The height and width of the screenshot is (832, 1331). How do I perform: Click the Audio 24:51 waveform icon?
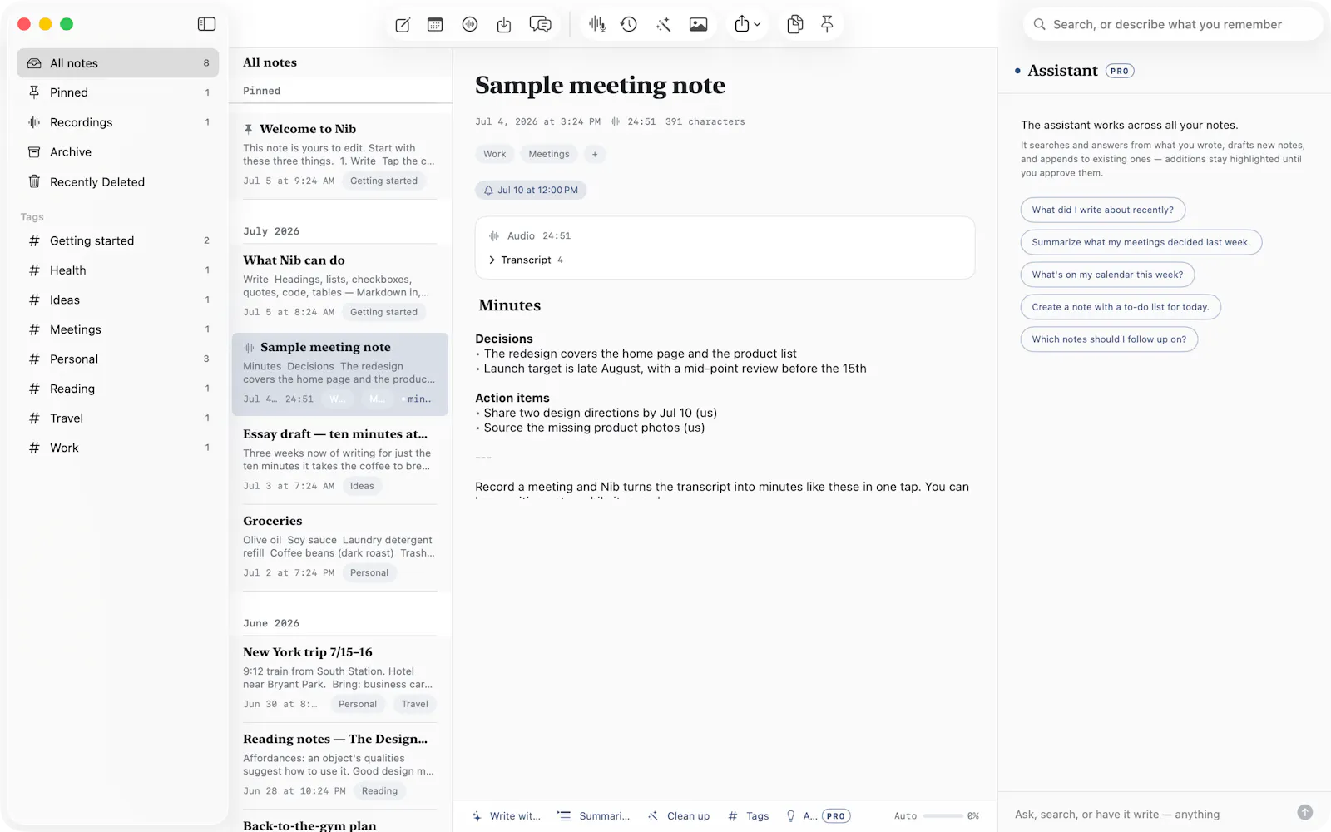click(494, 236)
